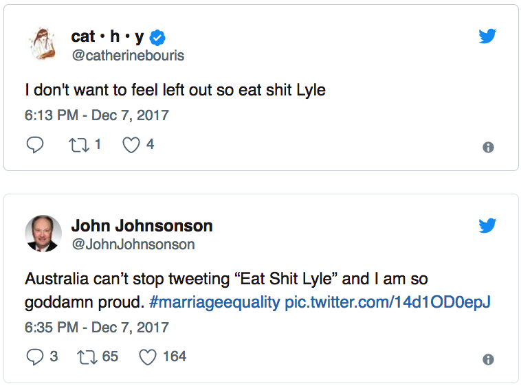Click the blue verified badge
The height and width of the screenshot is (388, 521).
(x=158, y=38)
